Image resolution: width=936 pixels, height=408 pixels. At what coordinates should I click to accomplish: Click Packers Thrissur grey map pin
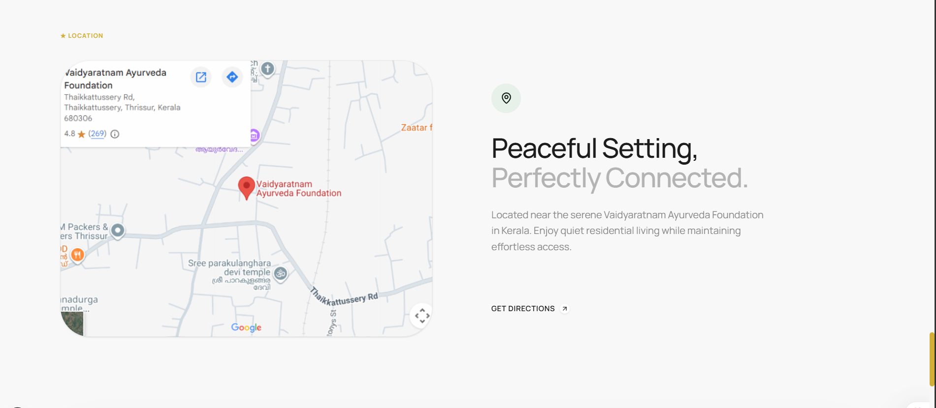pos(118,231)
